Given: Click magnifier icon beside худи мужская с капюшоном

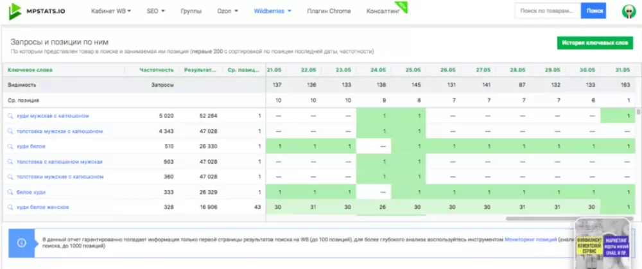Looking at the screenshot, I should tap(10, 116).
